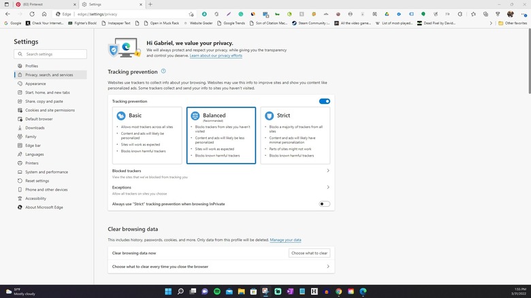Open the Edge settings and more menu
The width and height of the screenshot is (531, 298).
tap(524, 14)
